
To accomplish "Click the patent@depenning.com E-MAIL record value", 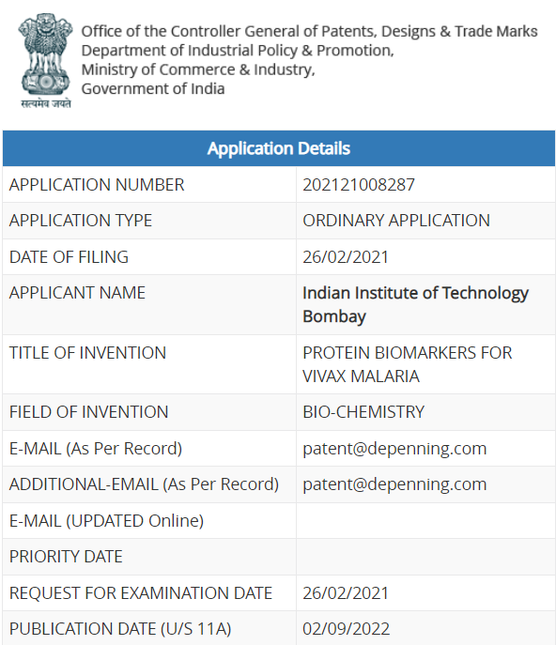I will (394, 449).
